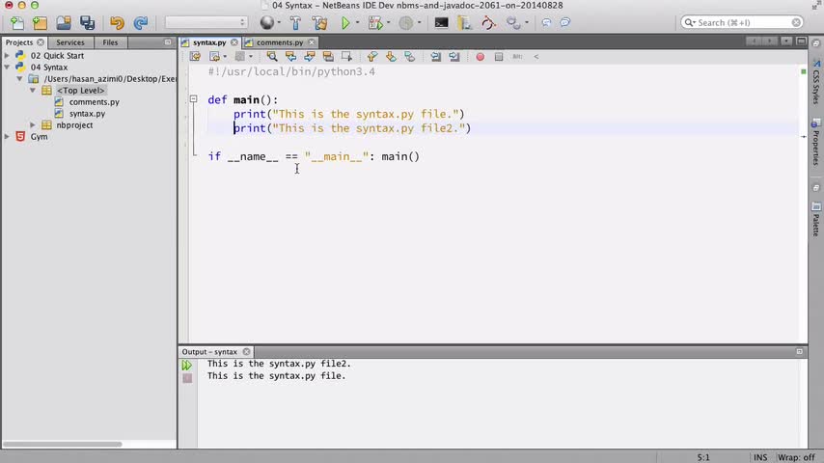The height and width of the screenshot is (463, 824).
Task: Select the comments.py editor tab
Action: pyautogui.click(x=280, y=42)
